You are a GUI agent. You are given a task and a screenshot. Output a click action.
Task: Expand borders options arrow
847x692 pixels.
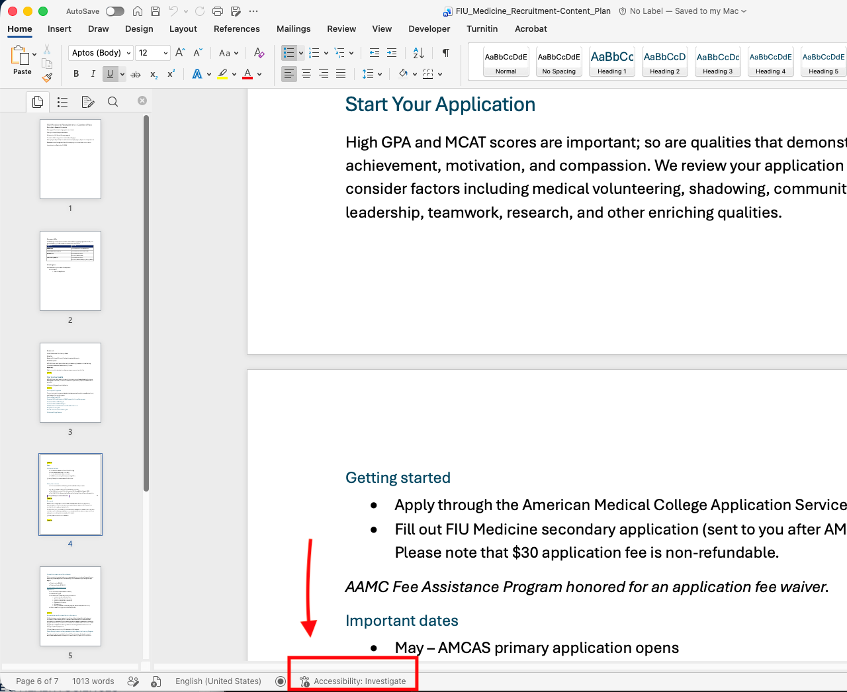coord(440,74)
